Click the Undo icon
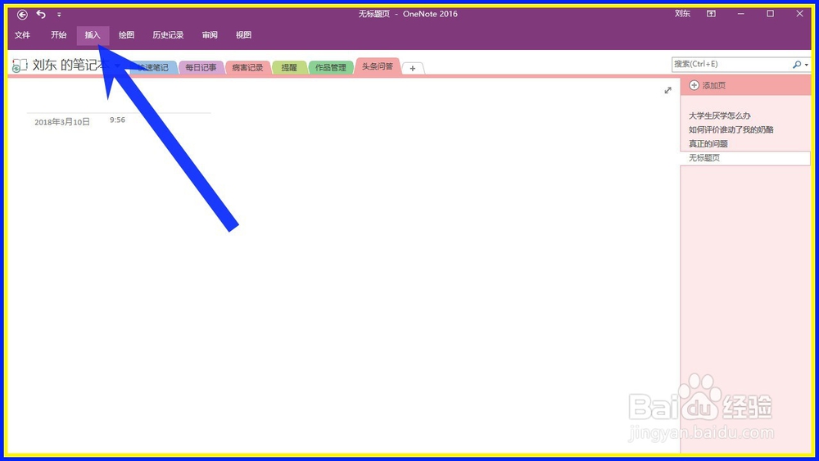The width and height of the screenshot is (819, 461). (41, 14)
